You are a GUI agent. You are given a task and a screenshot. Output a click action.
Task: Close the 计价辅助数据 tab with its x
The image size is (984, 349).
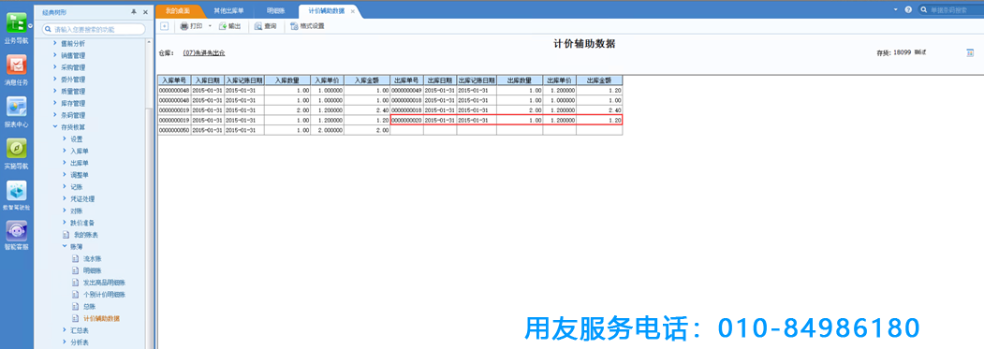353,11
